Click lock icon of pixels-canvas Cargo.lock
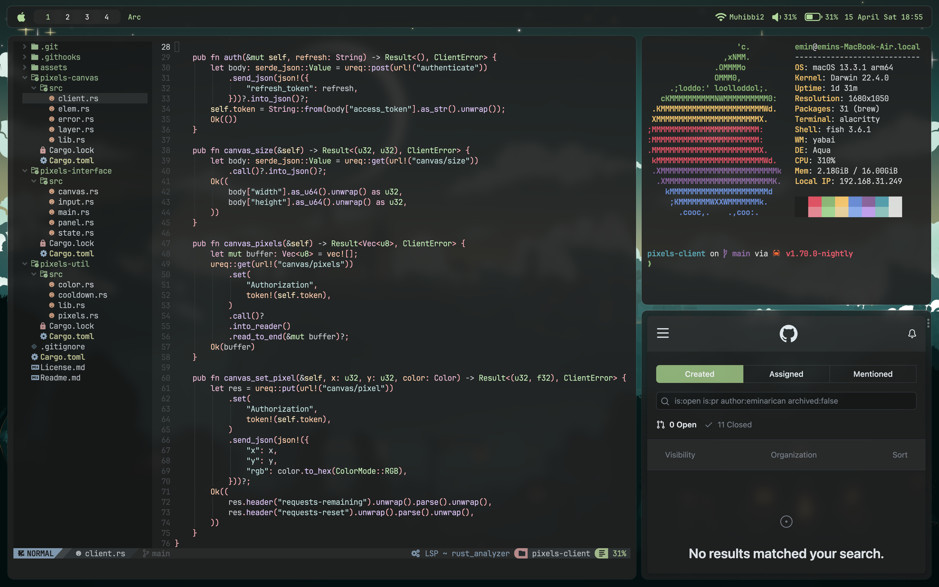 coord(43,150)
